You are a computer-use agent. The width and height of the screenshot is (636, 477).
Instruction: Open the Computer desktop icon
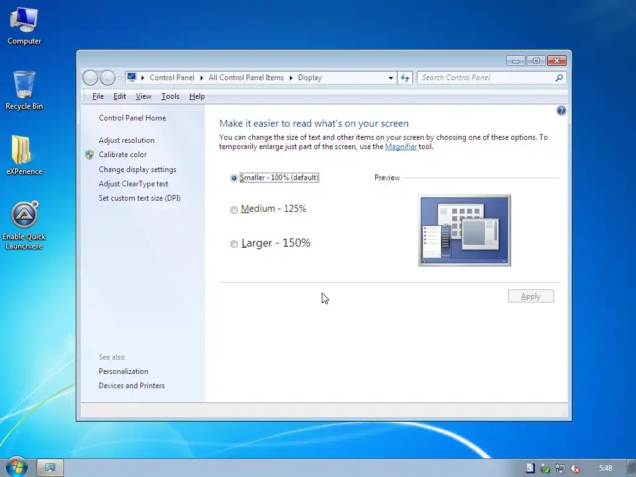point(24,26)
